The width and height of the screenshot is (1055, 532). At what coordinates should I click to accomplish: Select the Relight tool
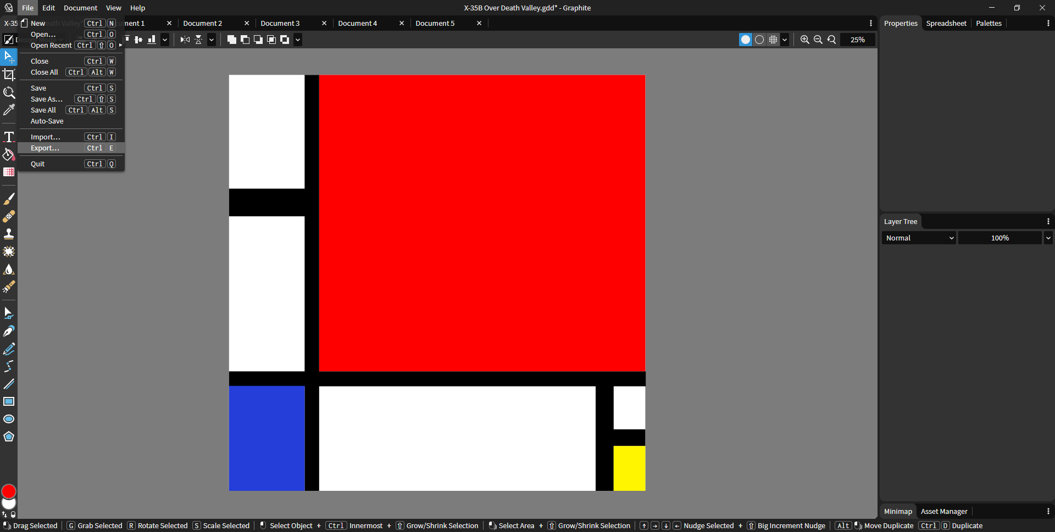click(9, 287)
